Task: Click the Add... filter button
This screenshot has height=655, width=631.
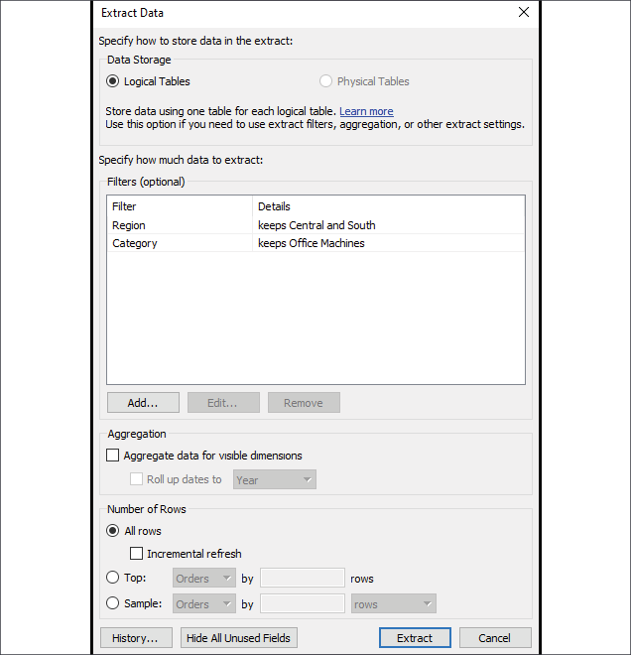Action: click(143, 403)
